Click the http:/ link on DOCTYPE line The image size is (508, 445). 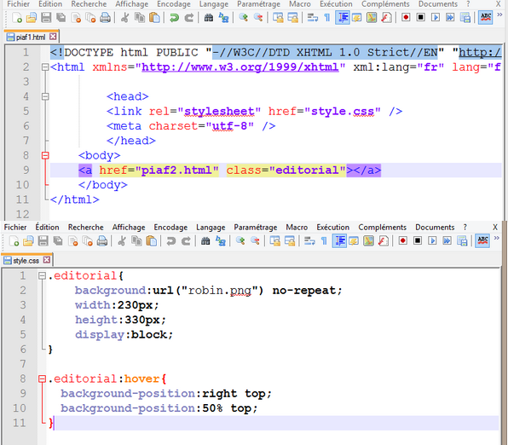(x=480, y=53)
